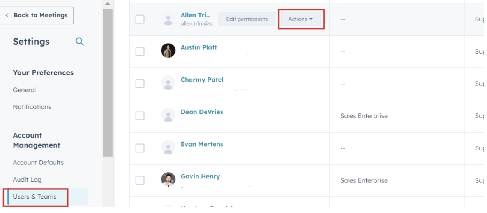Click the sidebar scroll up arrow
The height and width of the screenshot is (213, 487).
(x=108, y=4)
